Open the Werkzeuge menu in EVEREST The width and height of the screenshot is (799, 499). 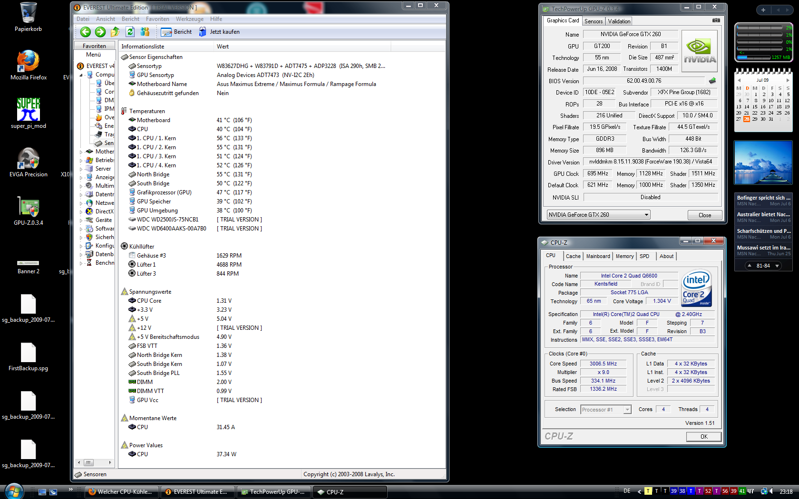tap(190, 19)
